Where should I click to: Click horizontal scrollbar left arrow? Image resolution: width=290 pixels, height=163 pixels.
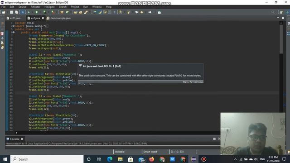(16, 133)
